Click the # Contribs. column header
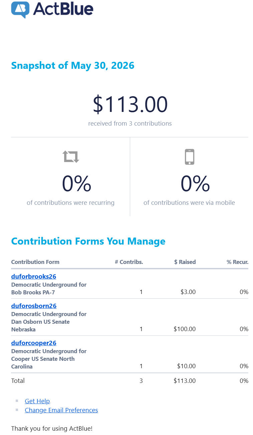 click(x=129, y=262)
